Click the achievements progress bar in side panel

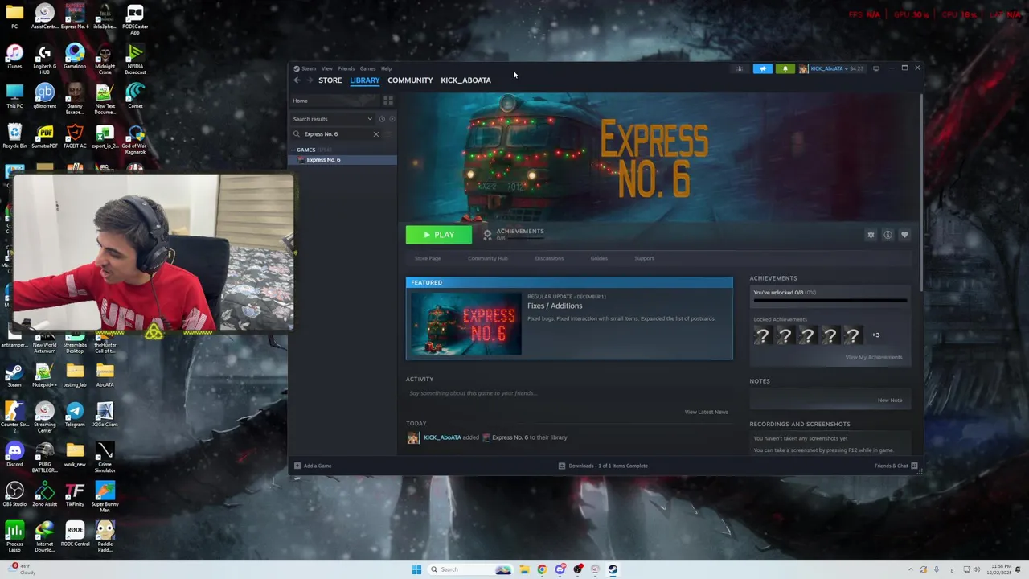pos(830,301)
